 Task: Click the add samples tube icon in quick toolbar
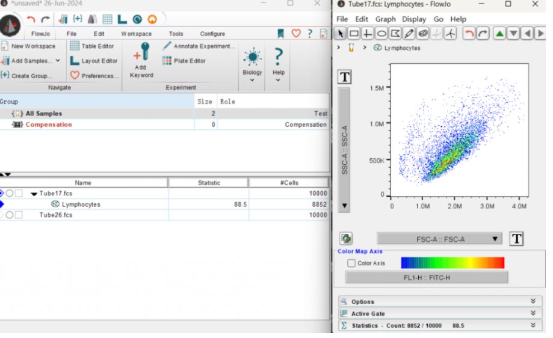63,19
